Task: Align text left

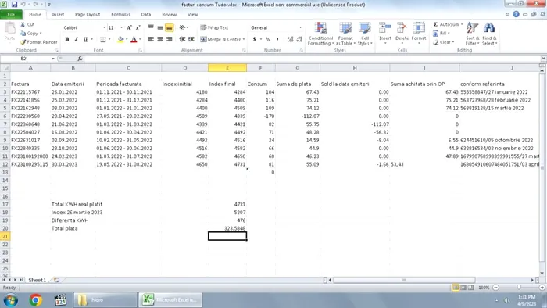Action: coord(151,39)
